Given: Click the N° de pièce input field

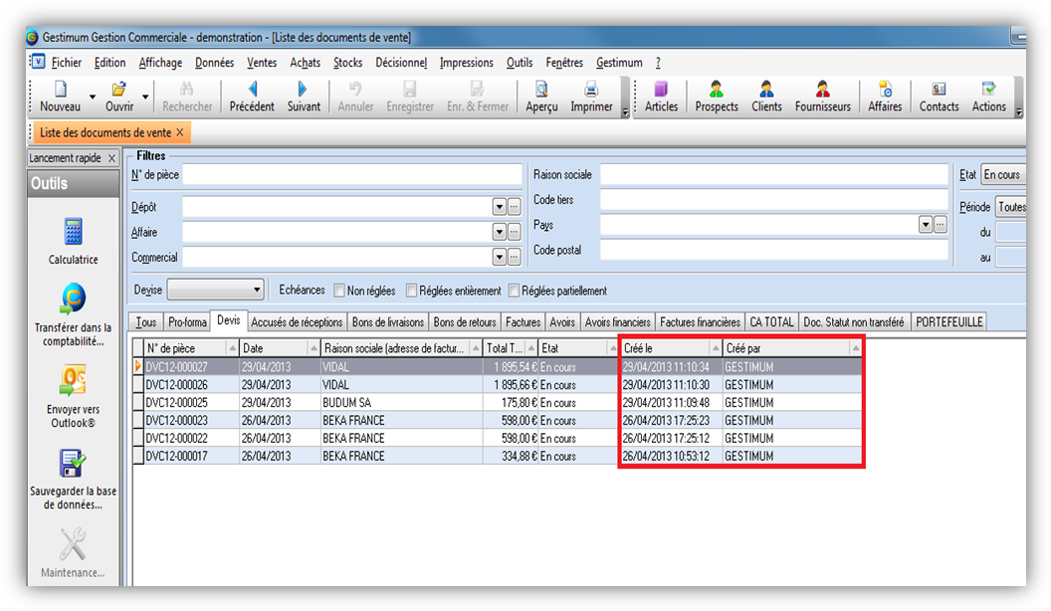Looking at the screenshot, I should pyautogui.click(x=352, y=175).
